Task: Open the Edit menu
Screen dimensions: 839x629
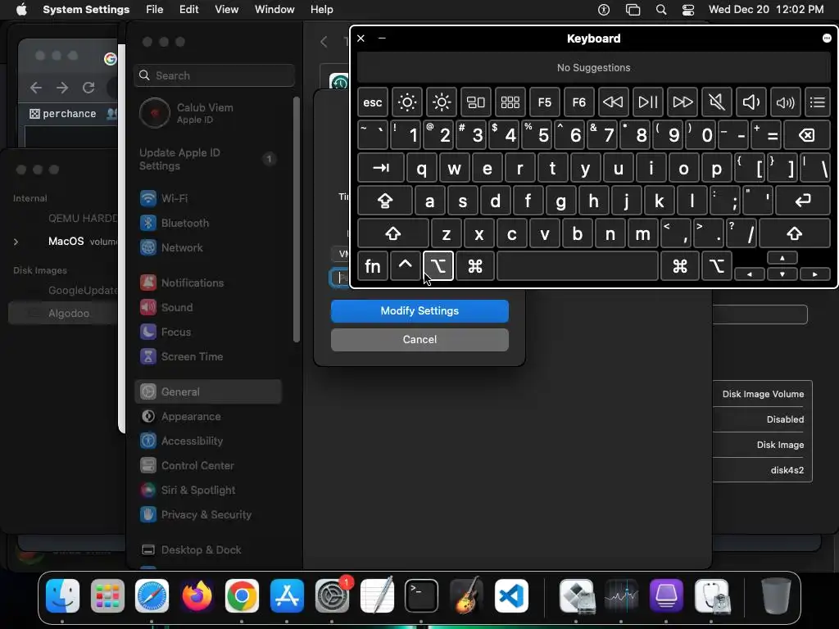Action: click(189, 10)
